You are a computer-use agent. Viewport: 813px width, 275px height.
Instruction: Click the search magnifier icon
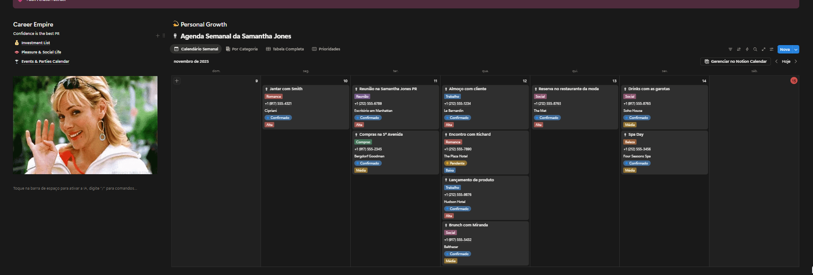point(755,50)
